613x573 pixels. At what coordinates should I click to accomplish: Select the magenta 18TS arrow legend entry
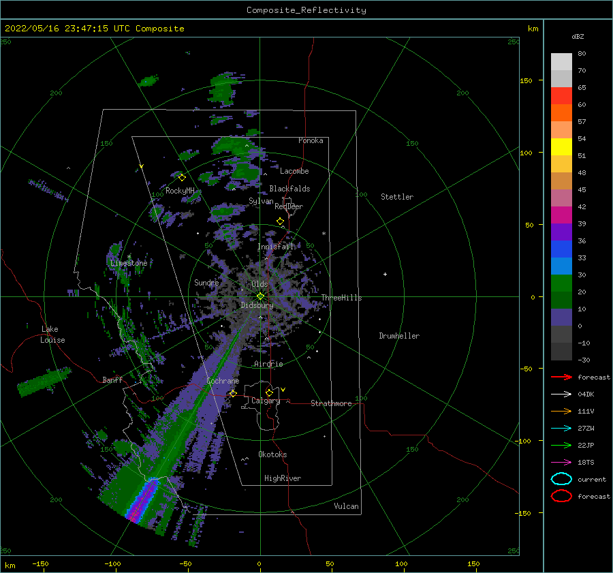point(561,463)
